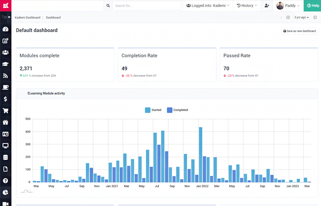Click the 'Modules complete' card title
This screenshot has height=206, width=321.
tap(39, 55)
